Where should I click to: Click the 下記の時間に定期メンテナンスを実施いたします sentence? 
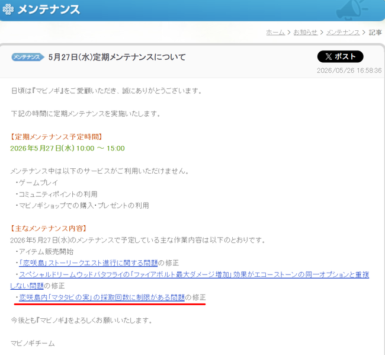pyautogui.click(x=86, y=114)
